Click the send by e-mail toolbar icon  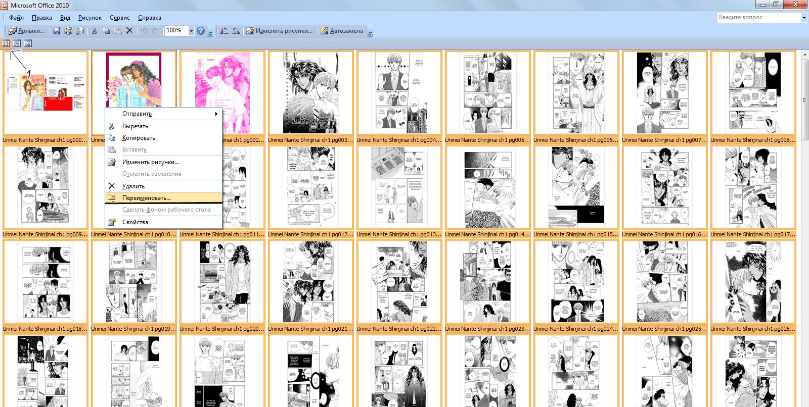click(x=80, y=31)
